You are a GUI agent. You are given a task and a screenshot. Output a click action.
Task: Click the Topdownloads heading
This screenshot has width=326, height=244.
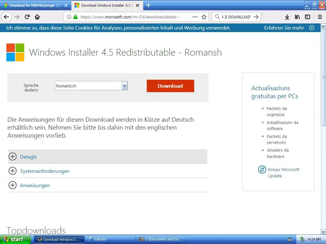click(x=36, y=231)
